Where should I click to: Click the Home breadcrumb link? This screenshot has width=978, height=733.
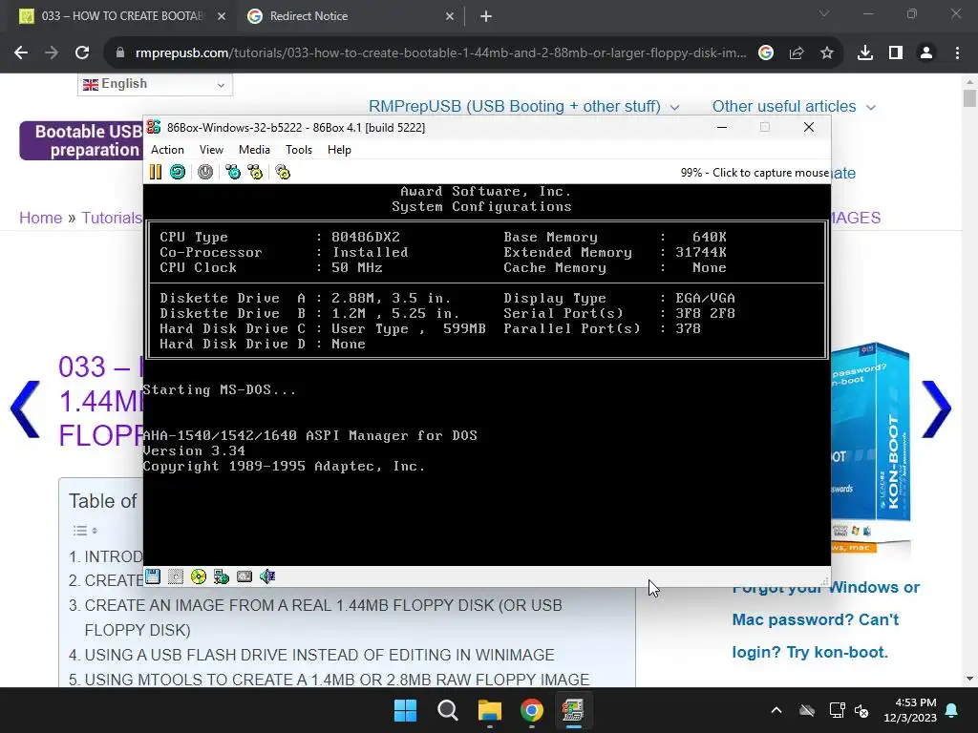[x=40, y=218]
